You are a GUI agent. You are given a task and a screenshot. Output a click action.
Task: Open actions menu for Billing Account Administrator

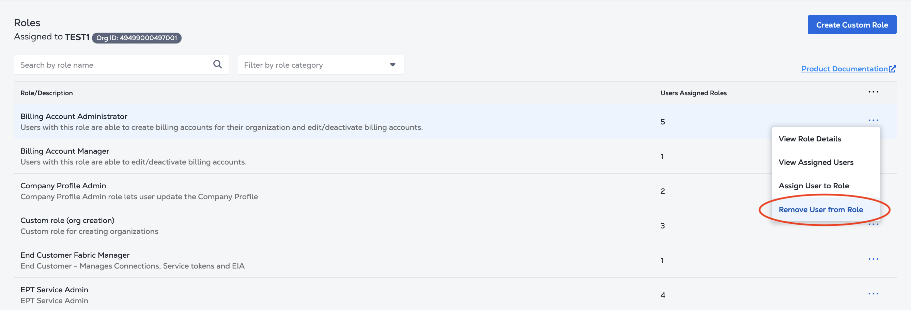coord(873,121)
